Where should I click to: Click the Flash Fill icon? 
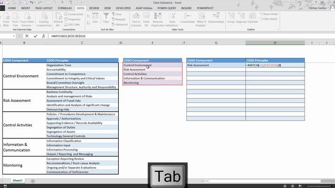(x=147, y=19)
